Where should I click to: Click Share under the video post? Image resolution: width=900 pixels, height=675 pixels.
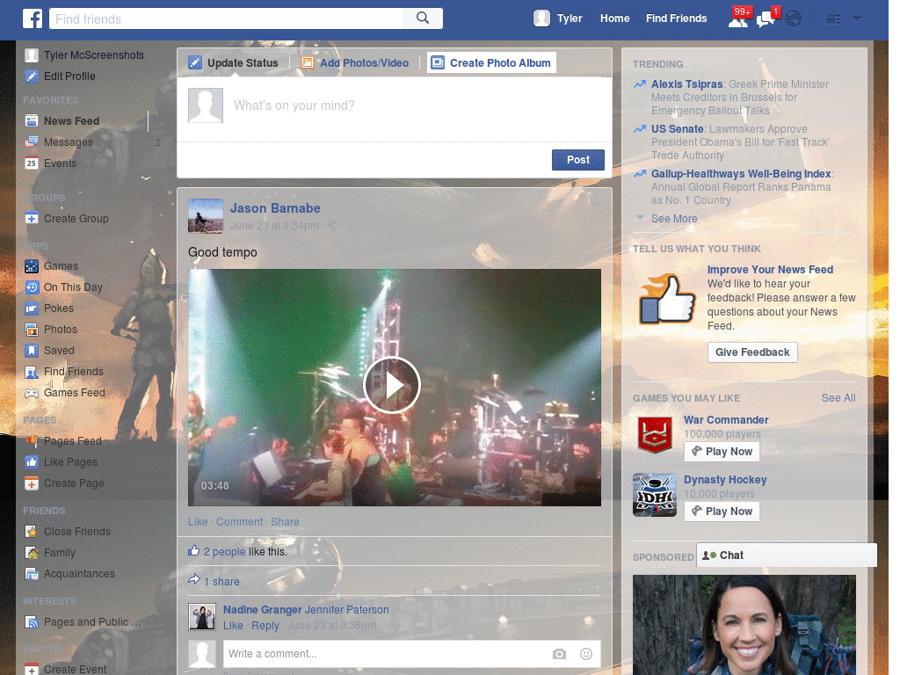285,522
